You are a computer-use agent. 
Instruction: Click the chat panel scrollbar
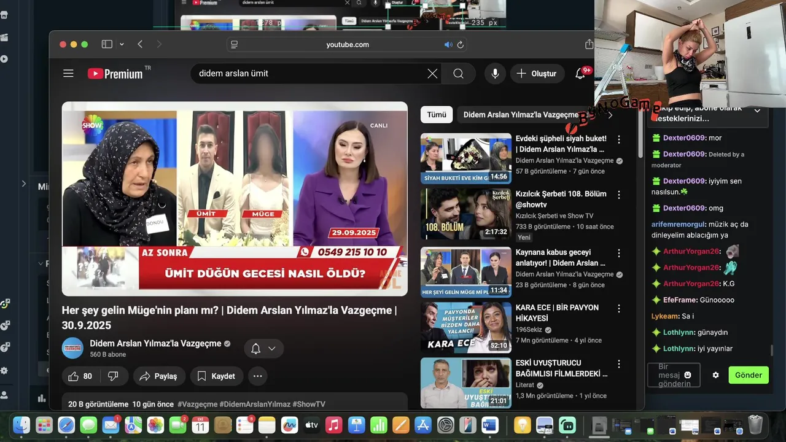coord(772,351)
